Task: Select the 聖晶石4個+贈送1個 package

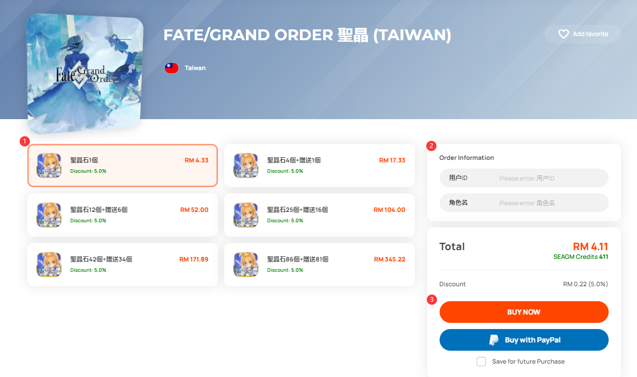Action: tap(320, 166)
